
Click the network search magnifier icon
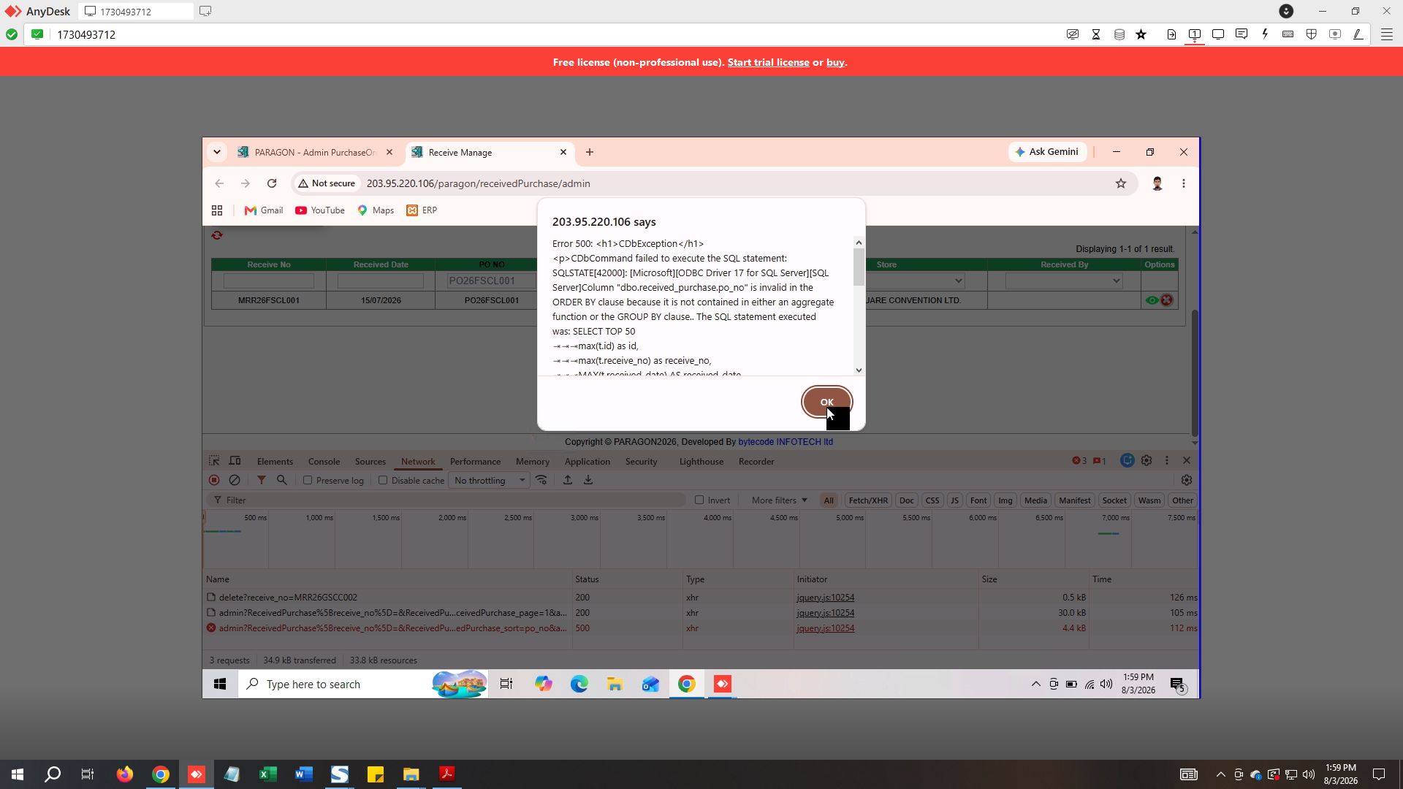281,480
